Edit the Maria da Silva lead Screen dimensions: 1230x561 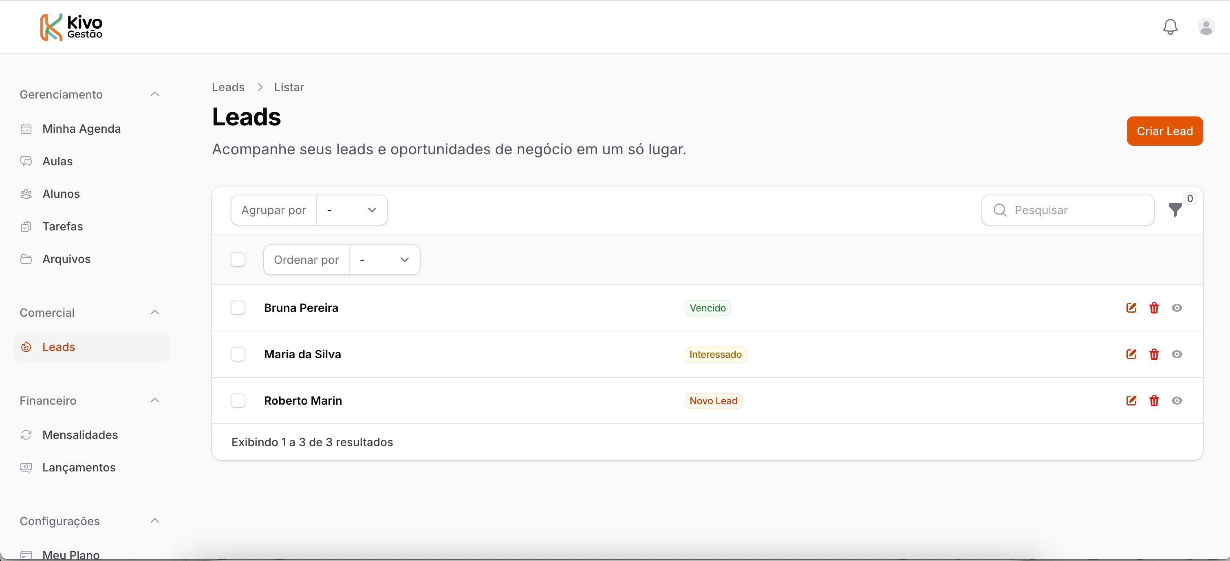(x=1131, y=354)
